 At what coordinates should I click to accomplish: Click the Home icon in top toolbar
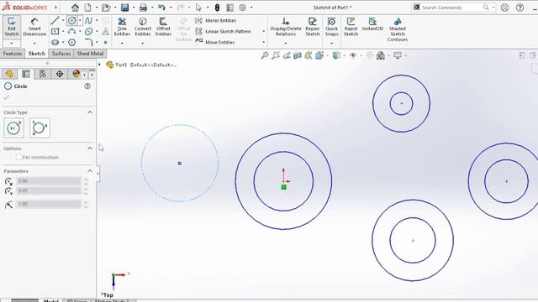[x=75, y=8]
